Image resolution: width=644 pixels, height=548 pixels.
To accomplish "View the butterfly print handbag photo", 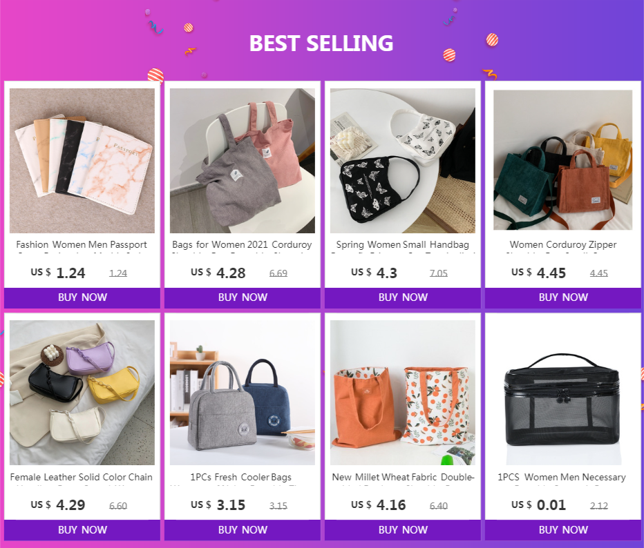I will coord(402,161).
